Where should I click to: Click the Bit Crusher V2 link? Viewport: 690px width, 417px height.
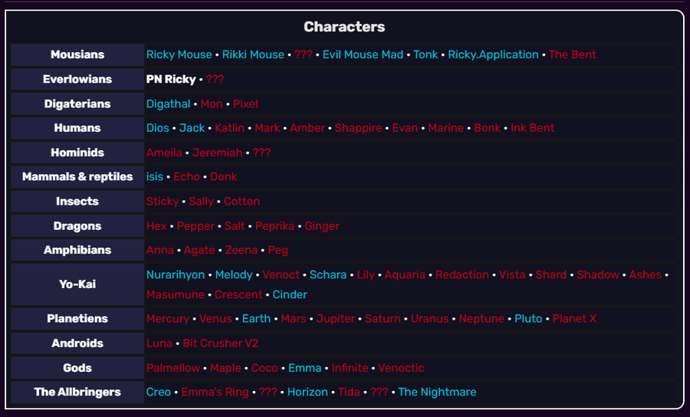click(221, 343)
